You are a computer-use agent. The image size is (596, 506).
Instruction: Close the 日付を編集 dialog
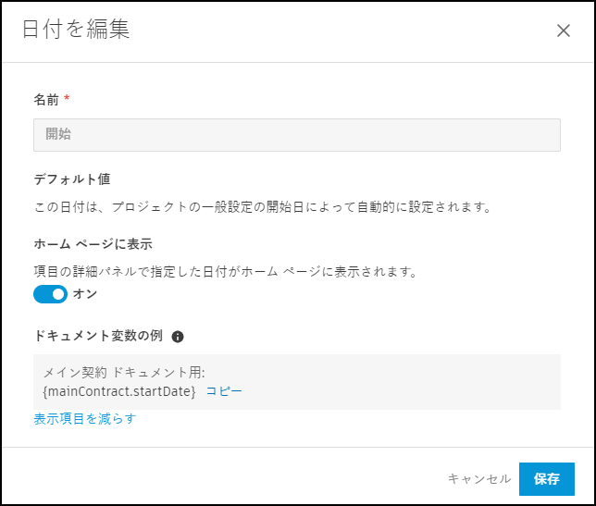(564, 31)
